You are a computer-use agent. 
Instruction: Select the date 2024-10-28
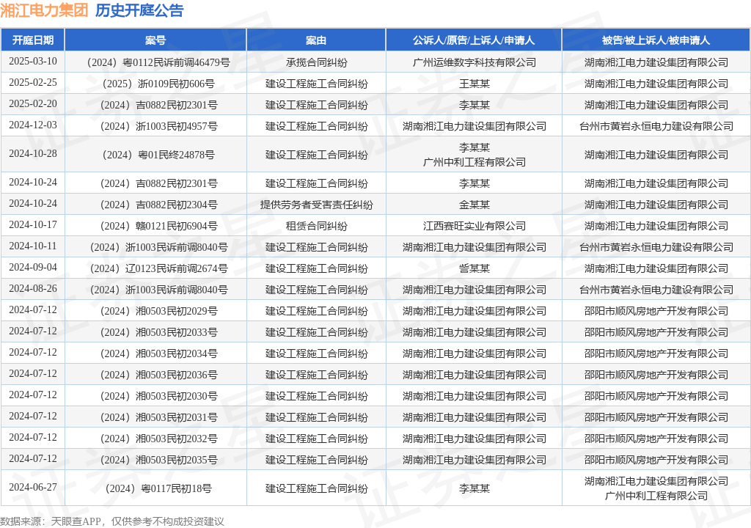[32, 154]
